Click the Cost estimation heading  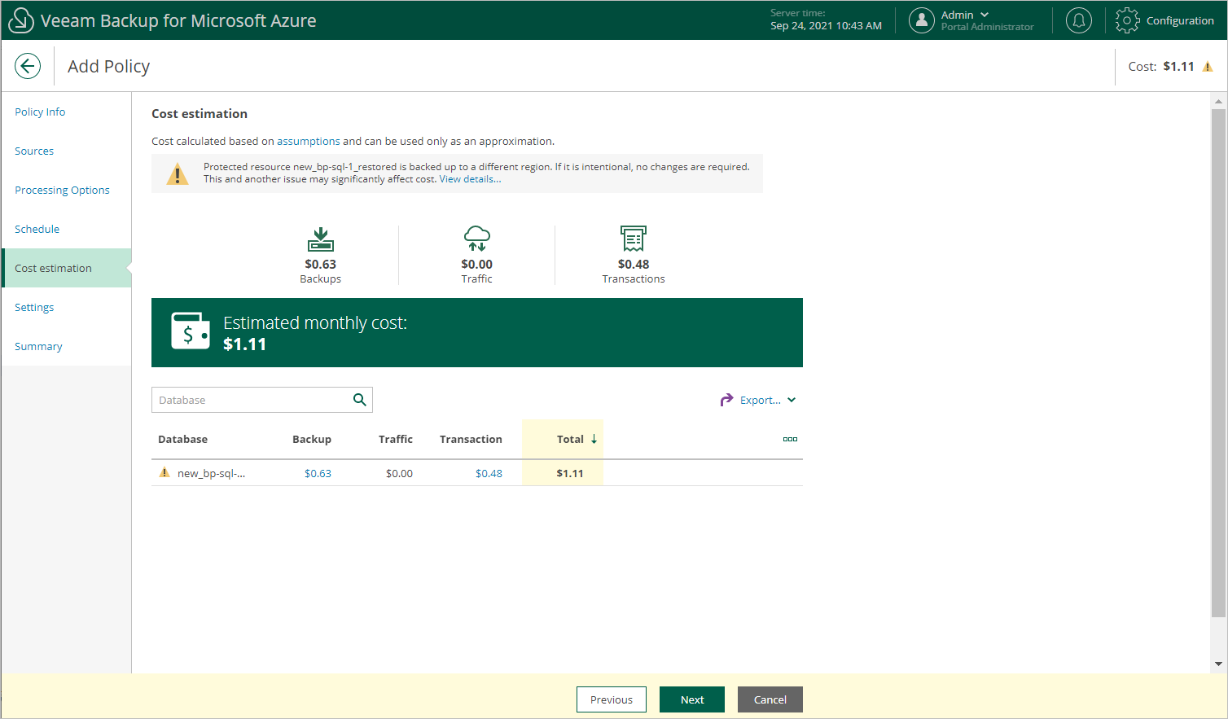[x=200, y=113]
